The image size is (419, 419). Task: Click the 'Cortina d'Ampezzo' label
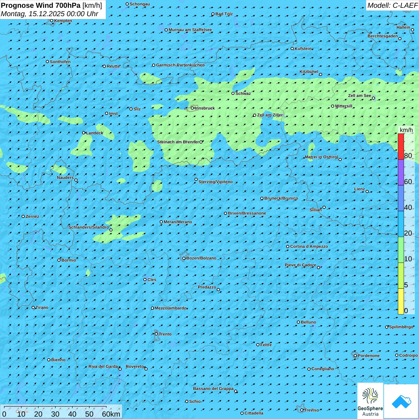pyautogui.click(x=309, y=246)
